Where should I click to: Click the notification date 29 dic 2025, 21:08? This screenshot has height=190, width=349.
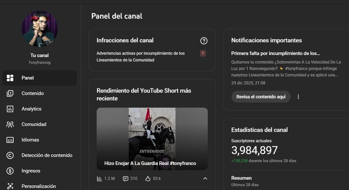tap(248, 83)
